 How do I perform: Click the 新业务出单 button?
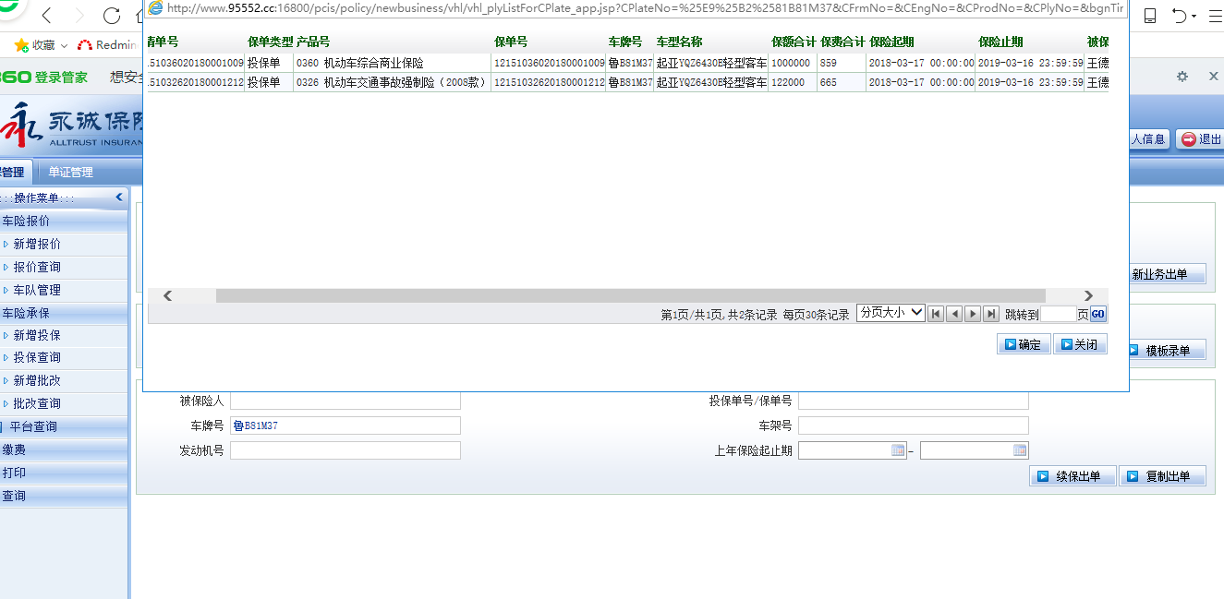pos(1168,274)
